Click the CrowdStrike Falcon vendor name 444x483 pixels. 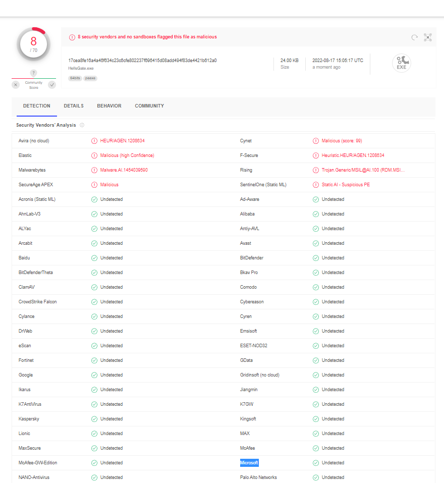pos(37,302)
